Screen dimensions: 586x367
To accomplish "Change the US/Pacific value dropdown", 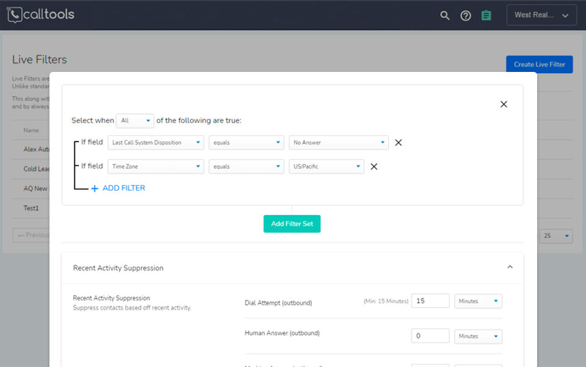I will (326, 166).
